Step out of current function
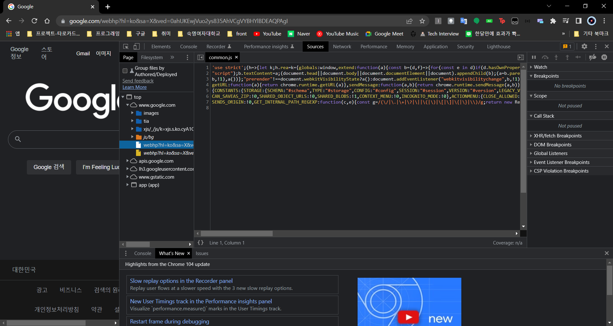Screen dimensions: 613x326 coord(567,57)
